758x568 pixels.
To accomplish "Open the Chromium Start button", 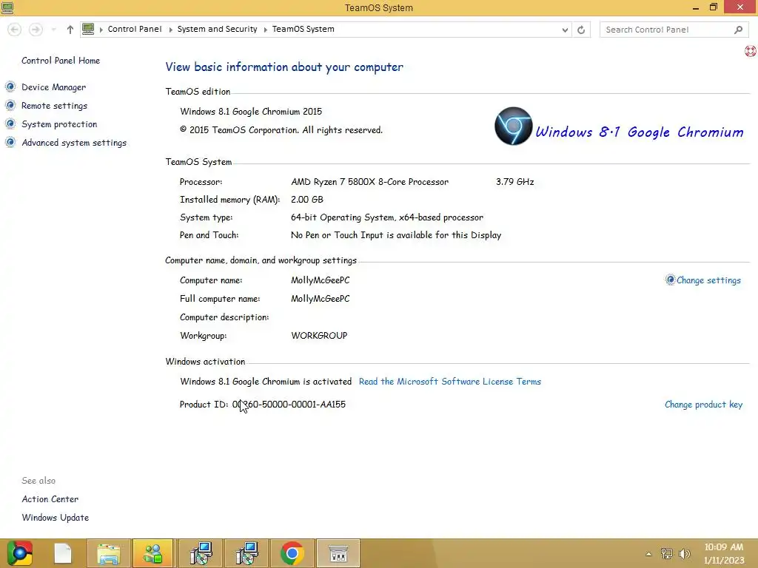I will click(19, 553).
